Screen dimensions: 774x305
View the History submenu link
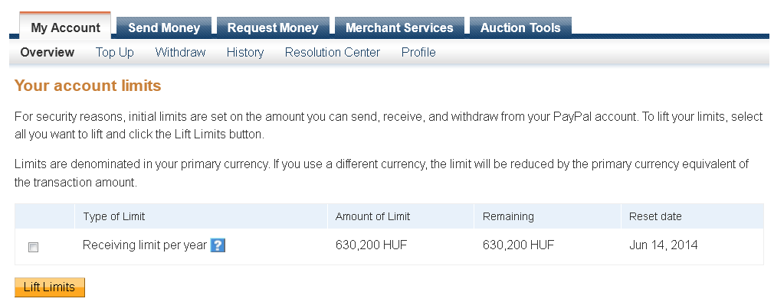pyautogui.click(x=244, y=52)
